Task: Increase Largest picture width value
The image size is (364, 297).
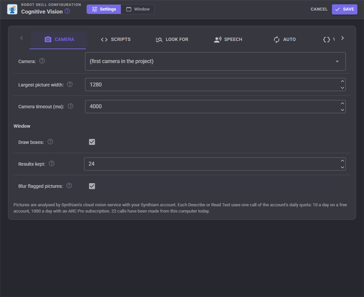Action: [342, 81]
